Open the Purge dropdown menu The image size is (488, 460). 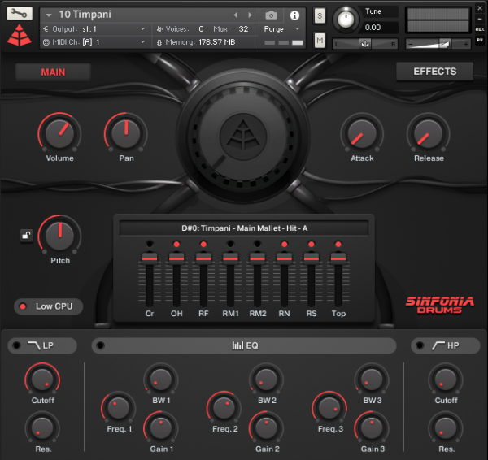click(282, 28)
